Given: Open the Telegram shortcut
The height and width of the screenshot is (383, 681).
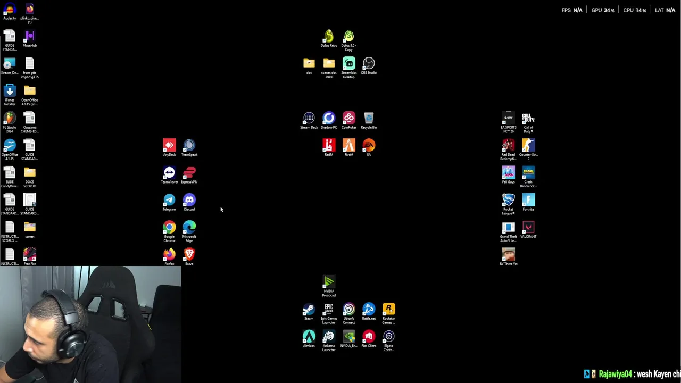Looking at the screenshot, I should click(169, 202).
